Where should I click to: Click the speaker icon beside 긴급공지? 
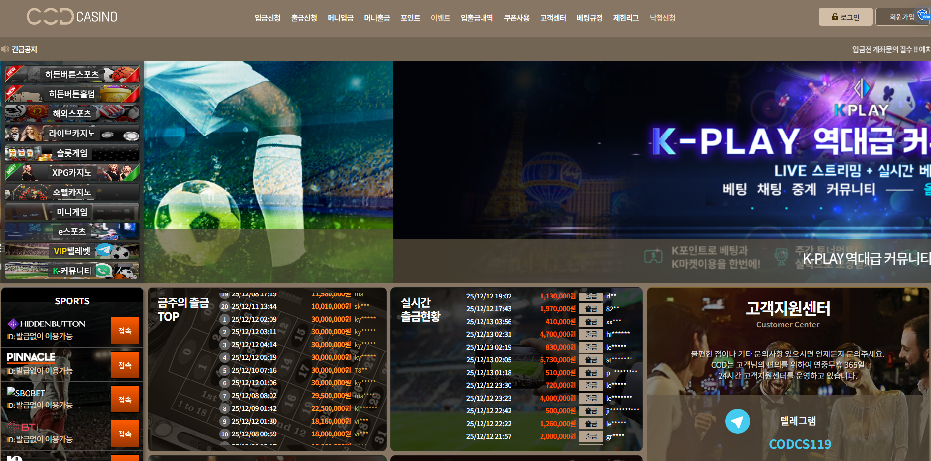pos(5,49)
